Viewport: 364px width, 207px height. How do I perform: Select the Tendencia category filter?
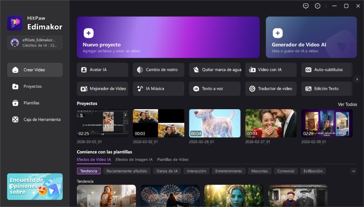click(x=89, y=171)
